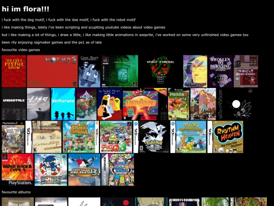Open the album cover with red circle
This screenshot has width=274, height=206.
[x=118, y=202]
